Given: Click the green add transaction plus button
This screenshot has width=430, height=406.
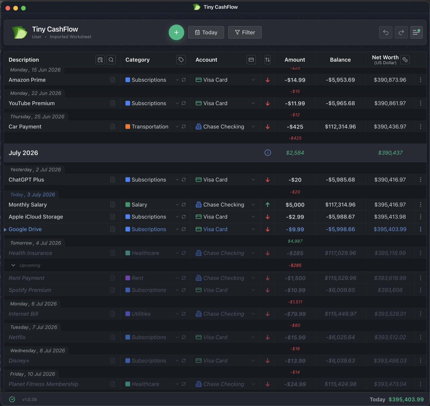Looking at the screenshot, I should click(176, 32).
